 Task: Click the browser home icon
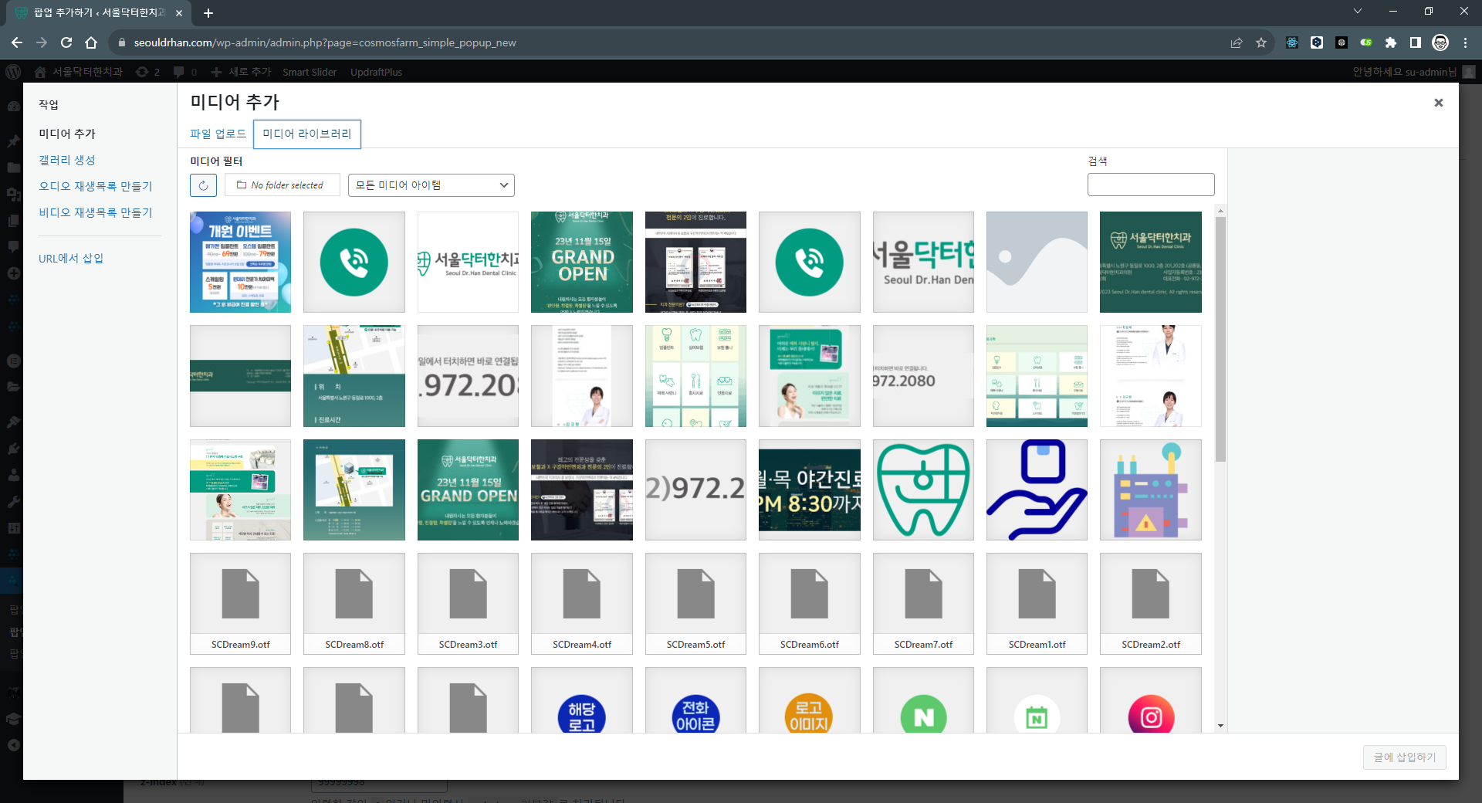(x=91, y=42)
